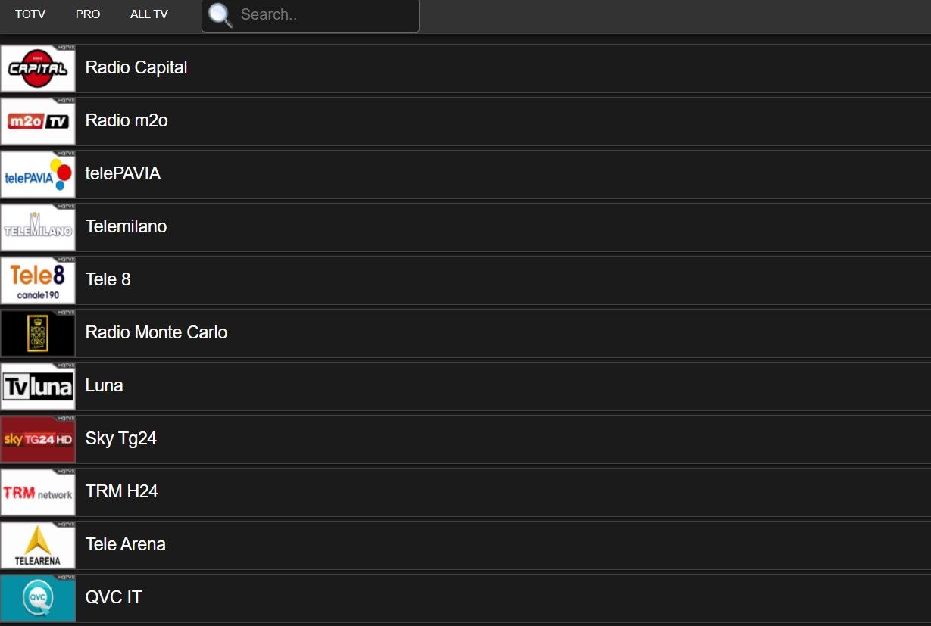Launch the Tele 8 channel name
931x626 pixels.
108,279
